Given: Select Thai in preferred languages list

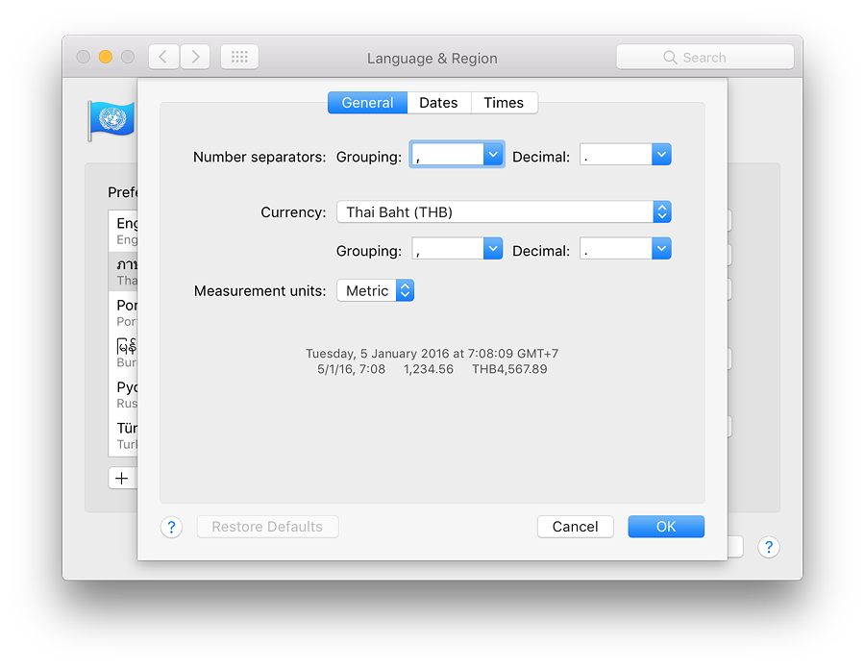Looking at the screenshot, I should (x=123, y=272).
